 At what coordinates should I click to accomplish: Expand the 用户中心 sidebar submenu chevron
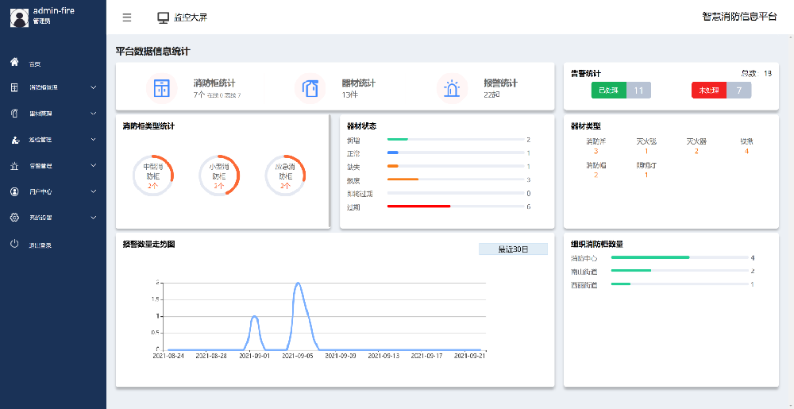point(94,191)
